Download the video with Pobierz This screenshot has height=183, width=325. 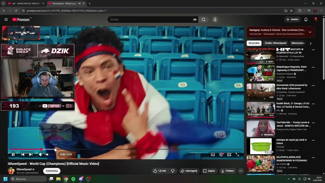[x=227, y=171]
